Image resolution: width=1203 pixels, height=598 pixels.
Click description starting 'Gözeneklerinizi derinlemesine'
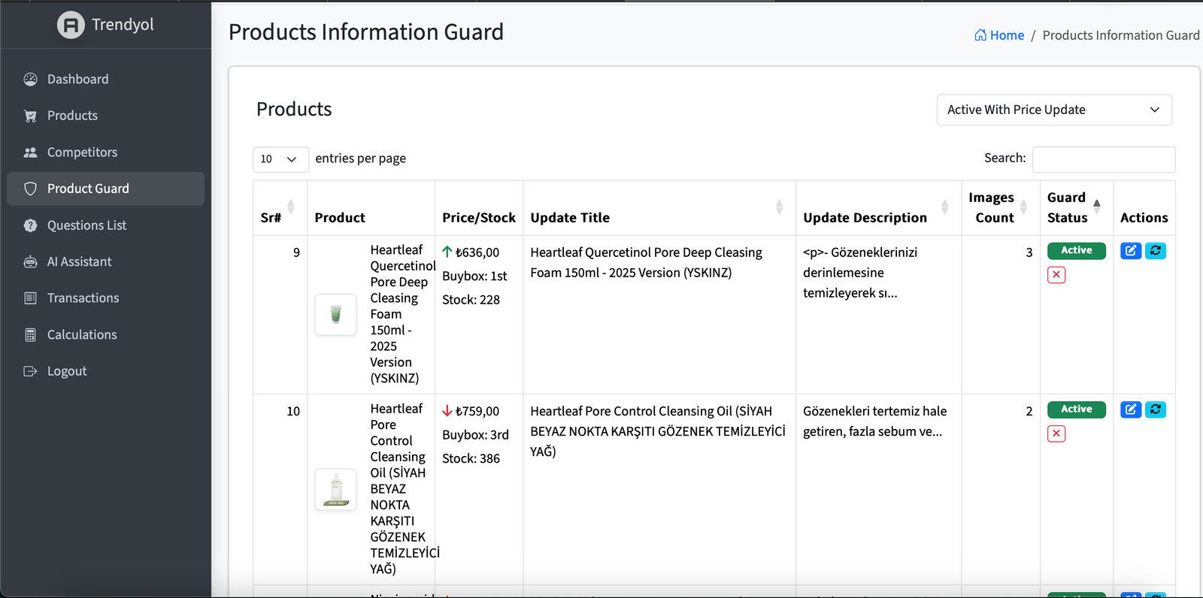860,273
